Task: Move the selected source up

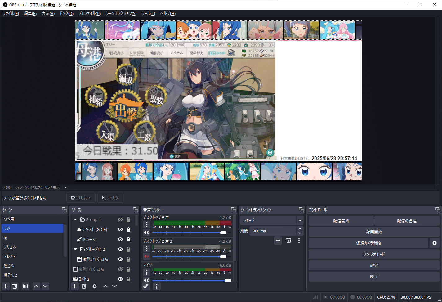Action: pos(105,286)
